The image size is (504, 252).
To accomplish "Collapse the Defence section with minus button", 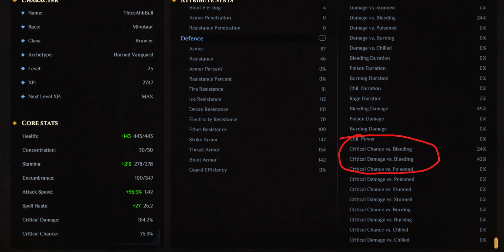I will [x=322, y=38].
